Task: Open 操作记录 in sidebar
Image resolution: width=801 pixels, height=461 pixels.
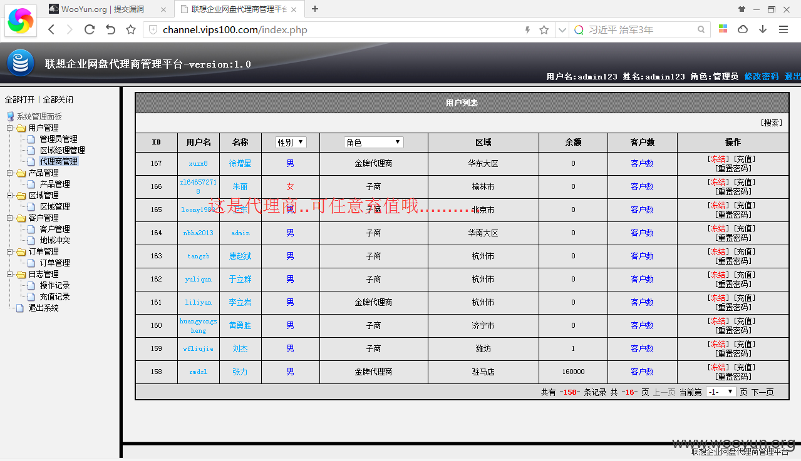Action: [55, 285]
